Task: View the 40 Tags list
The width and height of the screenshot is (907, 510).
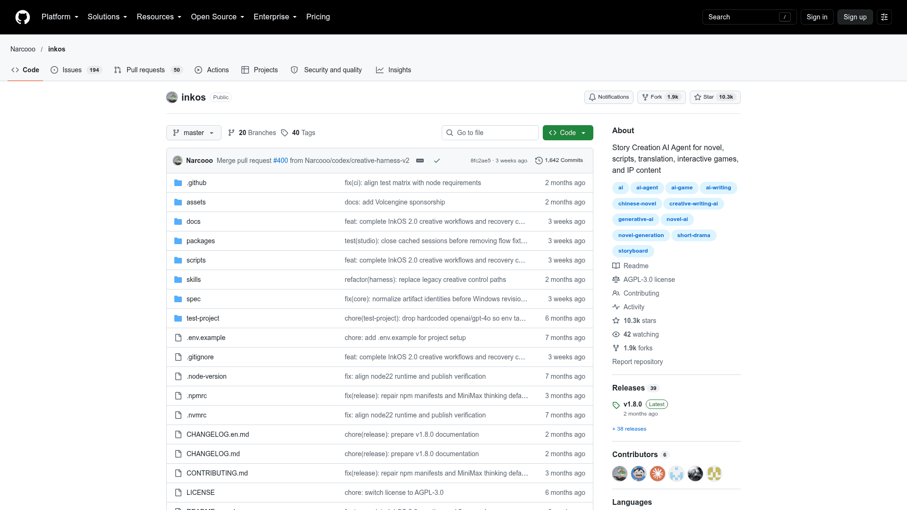Action: coord(298,133)
